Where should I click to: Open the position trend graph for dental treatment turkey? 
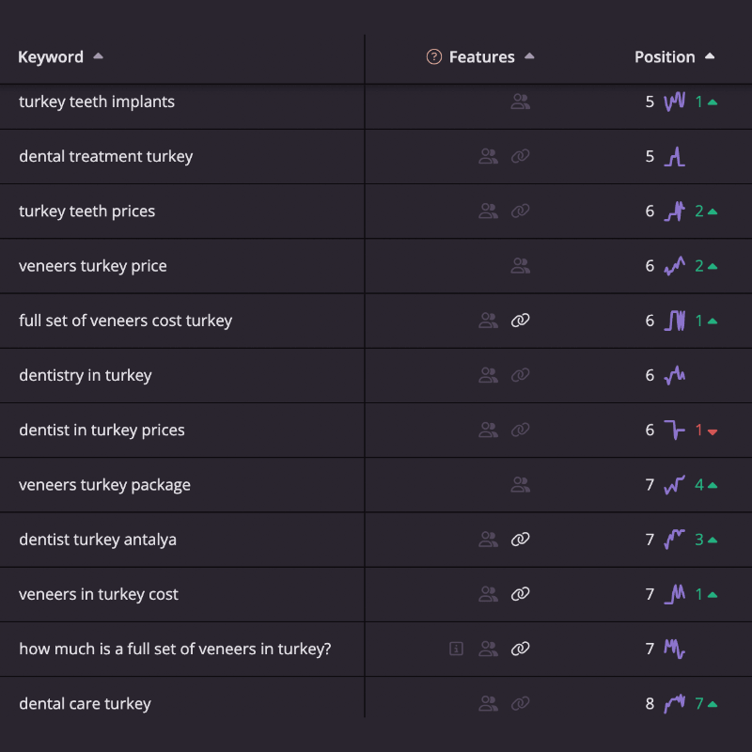[x=674, y=156]
